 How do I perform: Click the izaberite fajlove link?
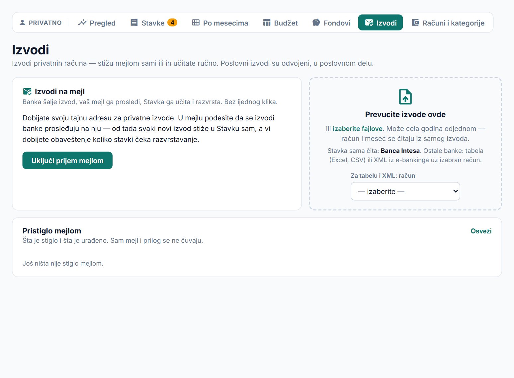coord(358,129)
